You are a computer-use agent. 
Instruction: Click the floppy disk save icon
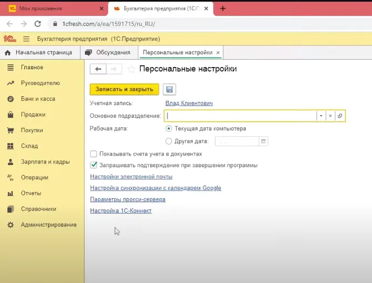(x=170, y=89)
